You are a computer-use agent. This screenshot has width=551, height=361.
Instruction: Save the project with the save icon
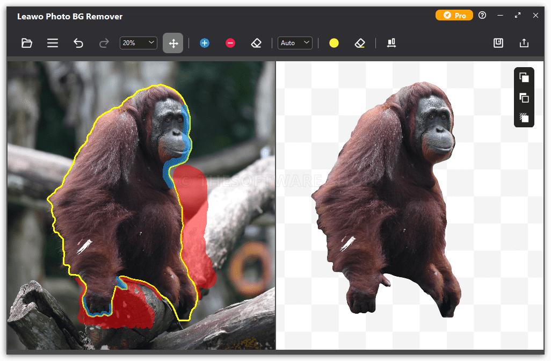pyautogui.click(x=498, y=43)
